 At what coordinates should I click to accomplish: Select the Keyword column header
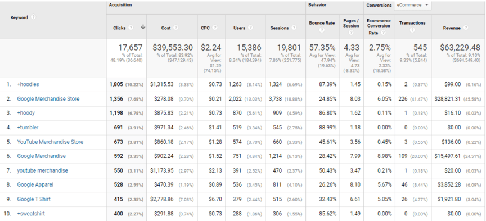click(x=19, y=17)
